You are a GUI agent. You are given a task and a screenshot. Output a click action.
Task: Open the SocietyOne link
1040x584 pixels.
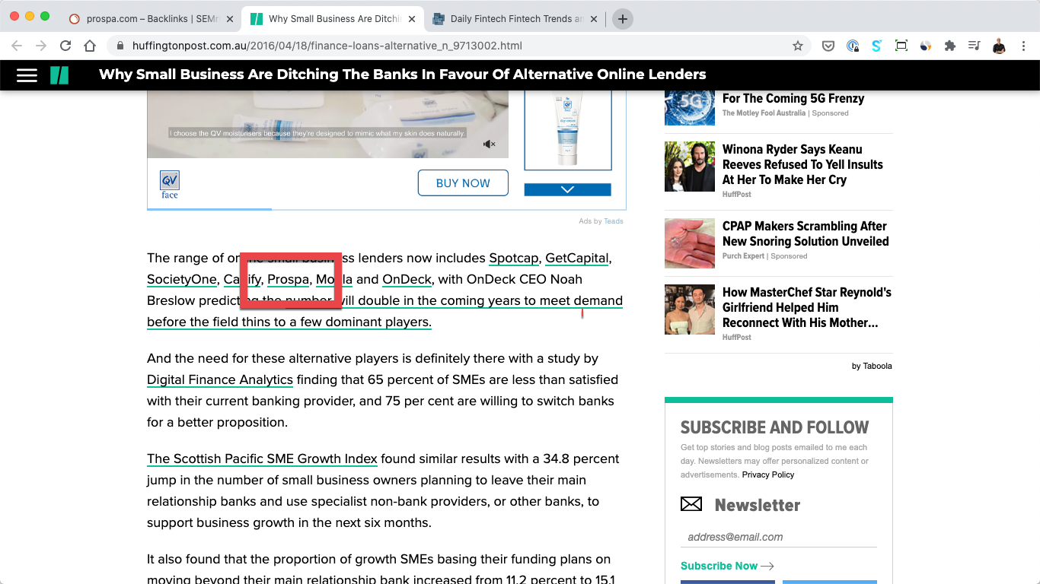tap(182, 279)
